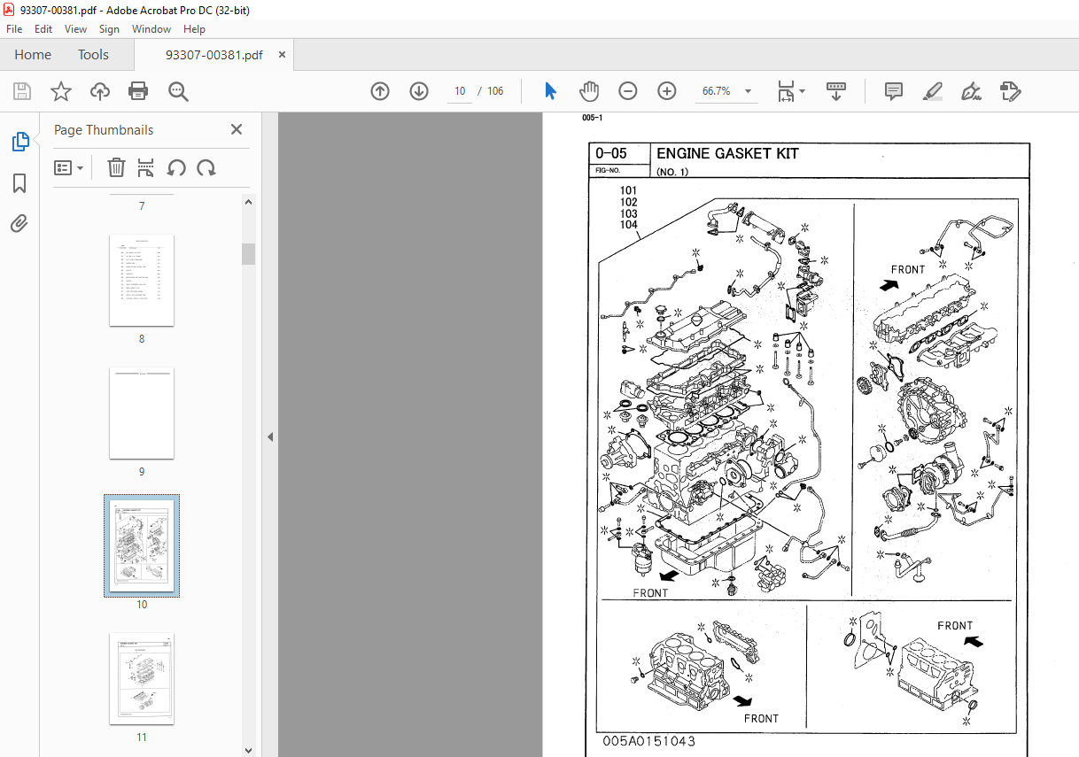This screenshot has width=1079, height=757.
Task: Click part label 101 in diagram
Action: [x=628, y=190]
